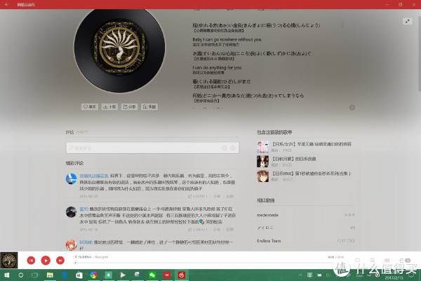
Task: Click the 【日系RNB】 playlist cover thumbnail
Action: coord(262,176)
